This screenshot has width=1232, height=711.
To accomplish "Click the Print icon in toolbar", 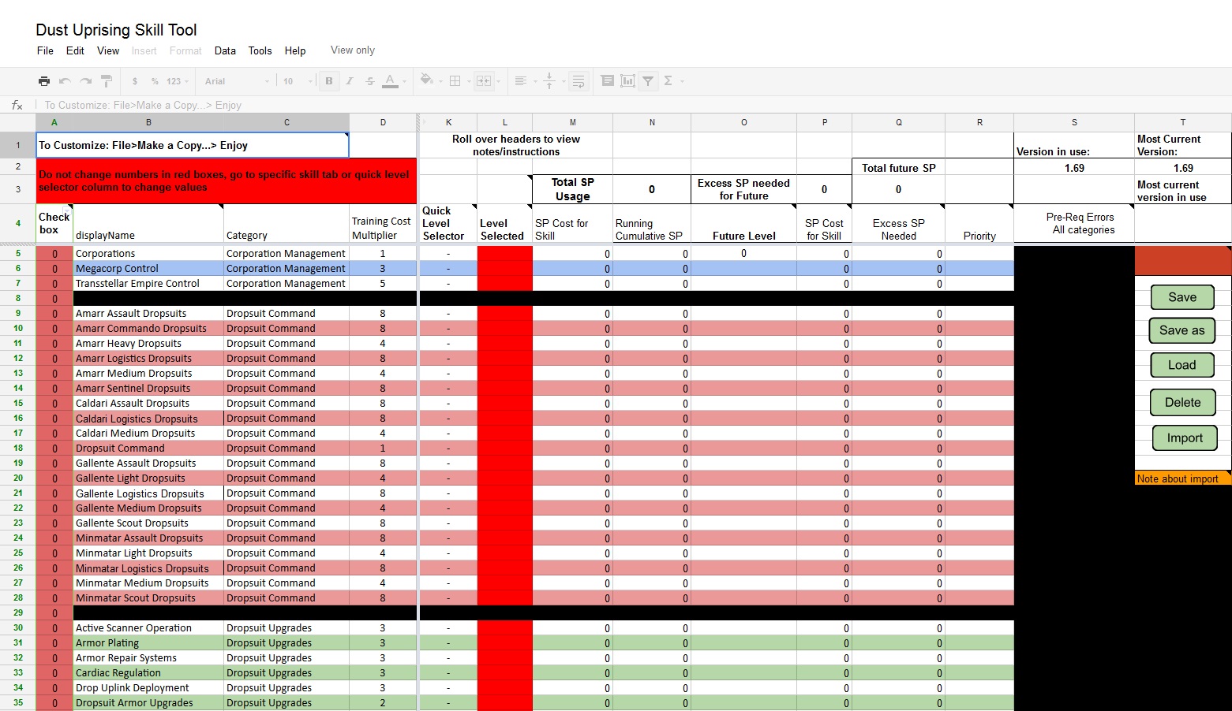I will point(44,81).
